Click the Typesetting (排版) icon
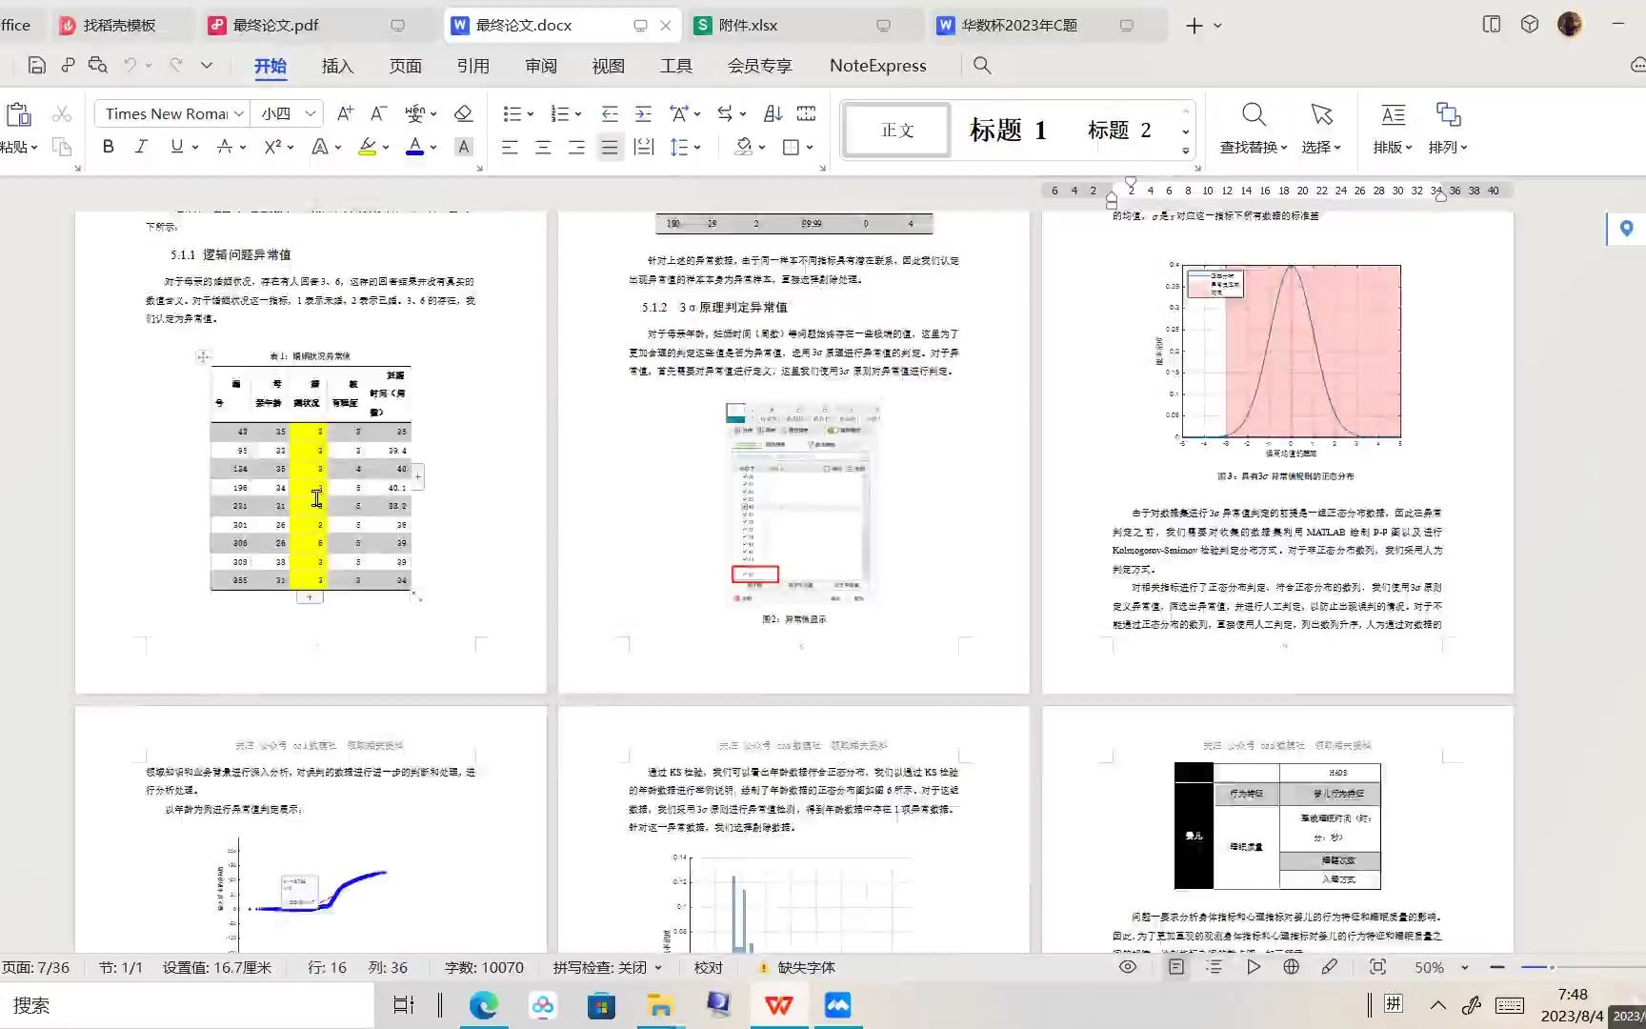Screen dimensions: 1646x1029 click(1393, 115)
